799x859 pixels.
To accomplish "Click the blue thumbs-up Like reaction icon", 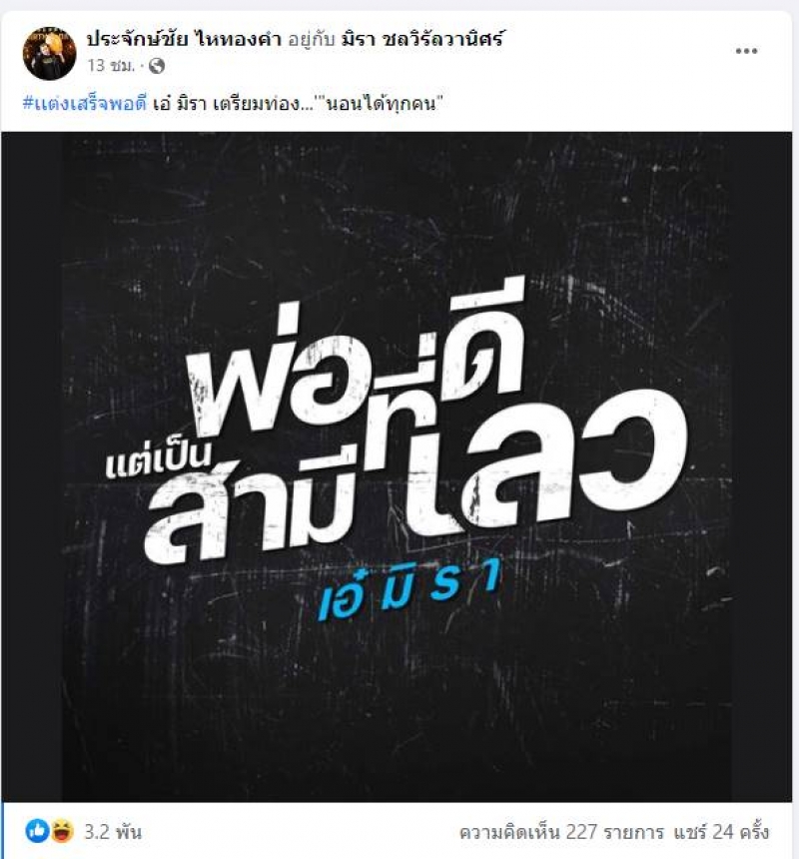I will coord(37,832).
